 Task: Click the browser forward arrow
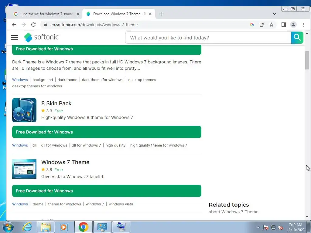point(24,25)
